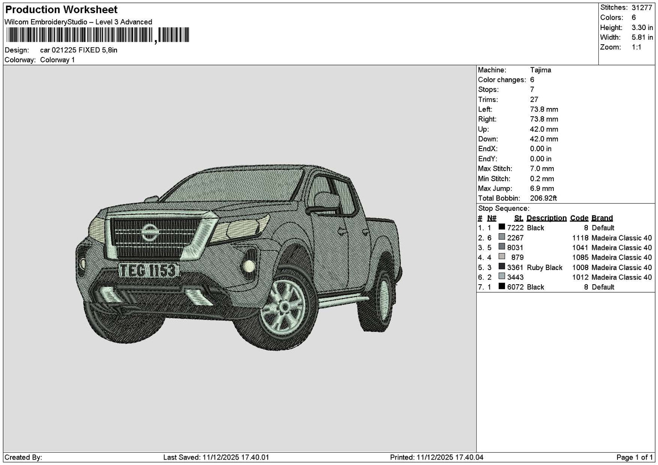Click the Default brand in row 7

coord(603,287)
